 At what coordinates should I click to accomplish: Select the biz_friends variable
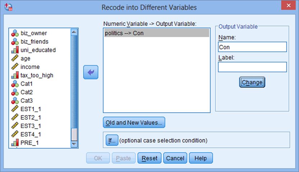tap(35, 42)
